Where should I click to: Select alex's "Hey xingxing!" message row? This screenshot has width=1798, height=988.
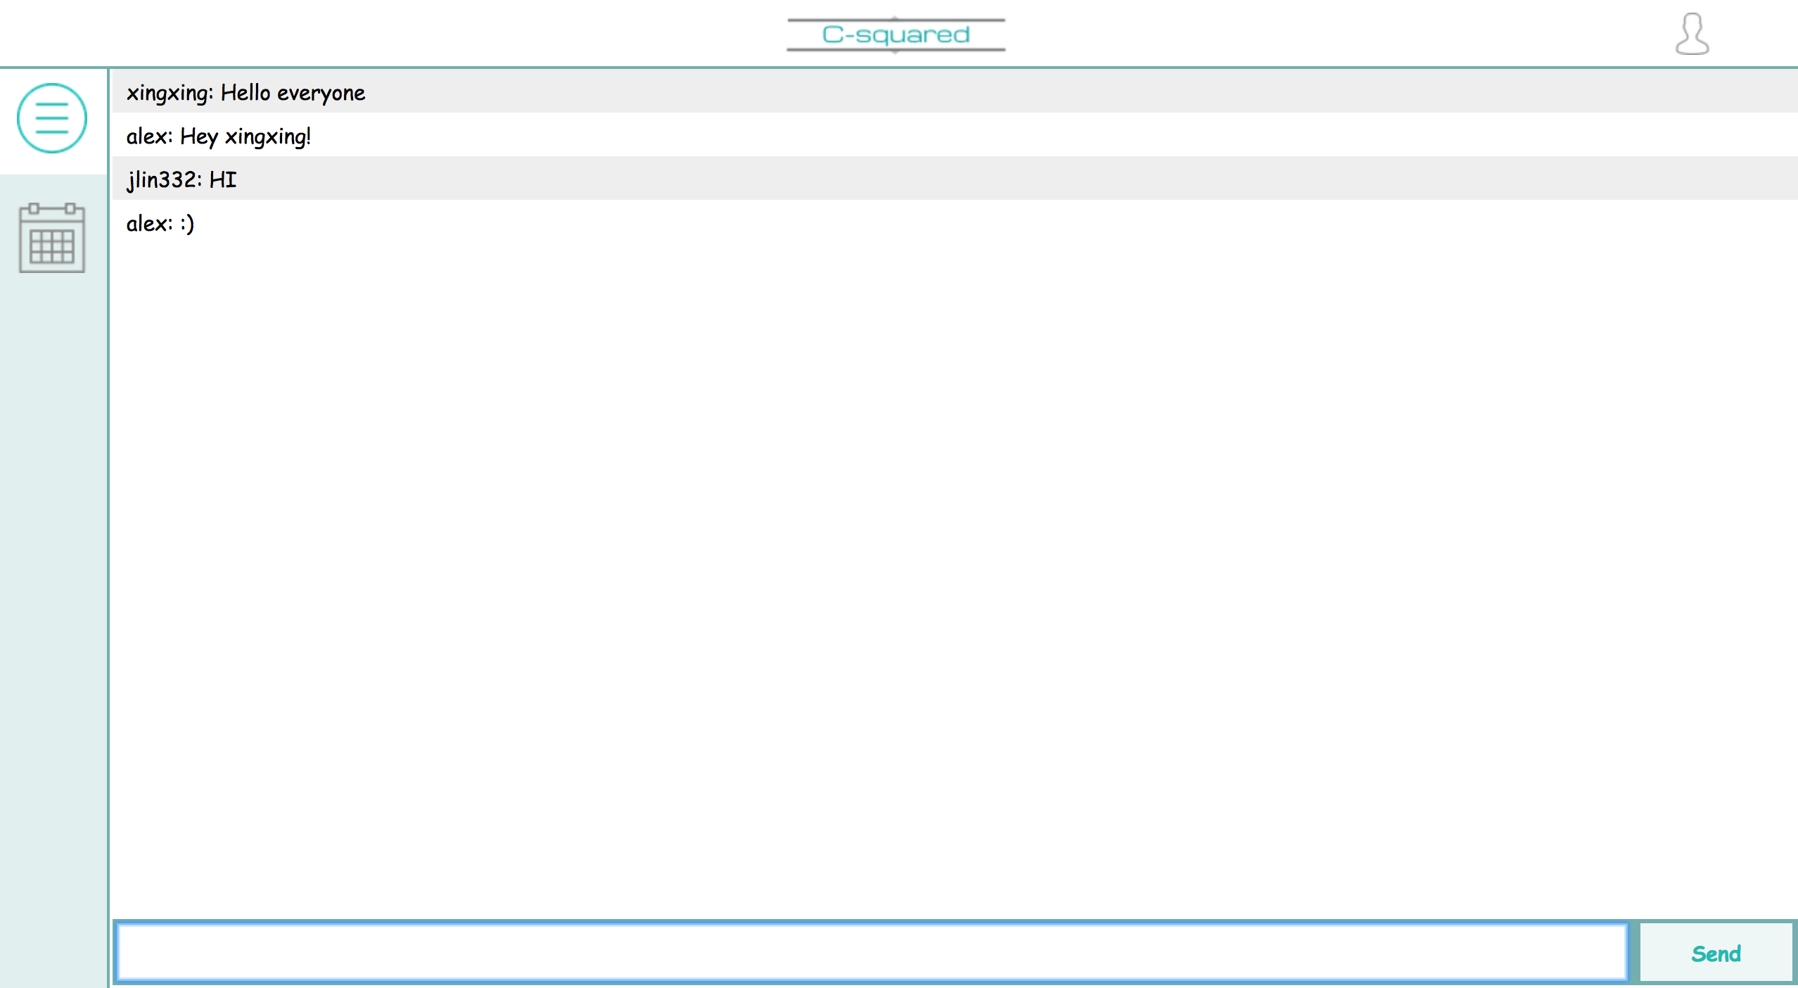[x=954, y=135]
